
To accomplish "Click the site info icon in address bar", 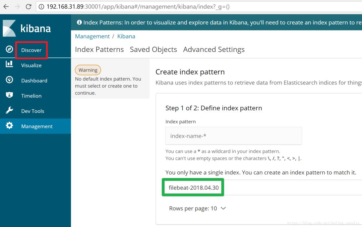I will [41, 7].
